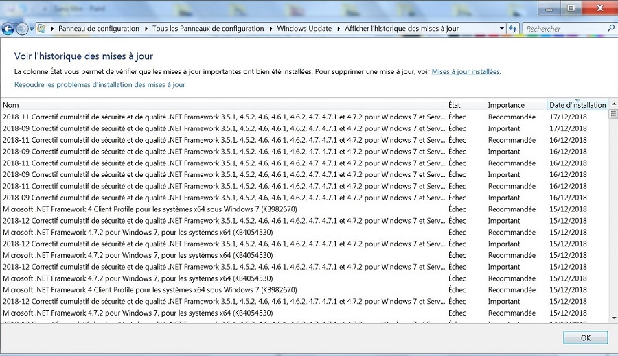This screenshot has height=356, width=618.
Task: Click 'Échec' status in the first row
Action: [x=457, y=117]
